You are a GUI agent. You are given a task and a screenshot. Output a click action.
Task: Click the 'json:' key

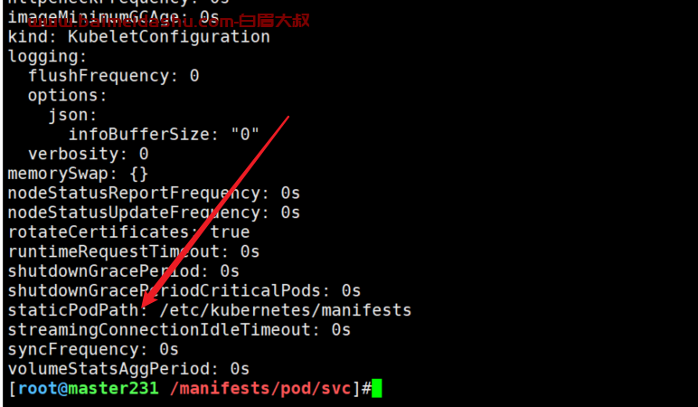tap(72, 115)
